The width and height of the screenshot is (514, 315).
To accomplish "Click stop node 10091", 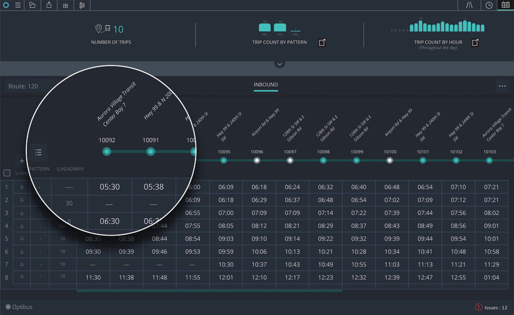I will pos(150,152).
